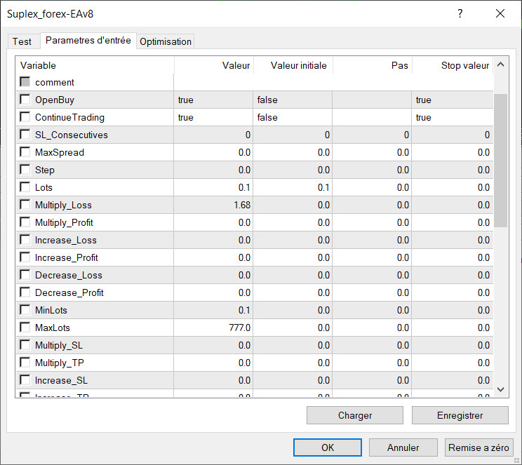Click the help question mark icon
This screenshot has height=465, width=522.
point(460,13)
